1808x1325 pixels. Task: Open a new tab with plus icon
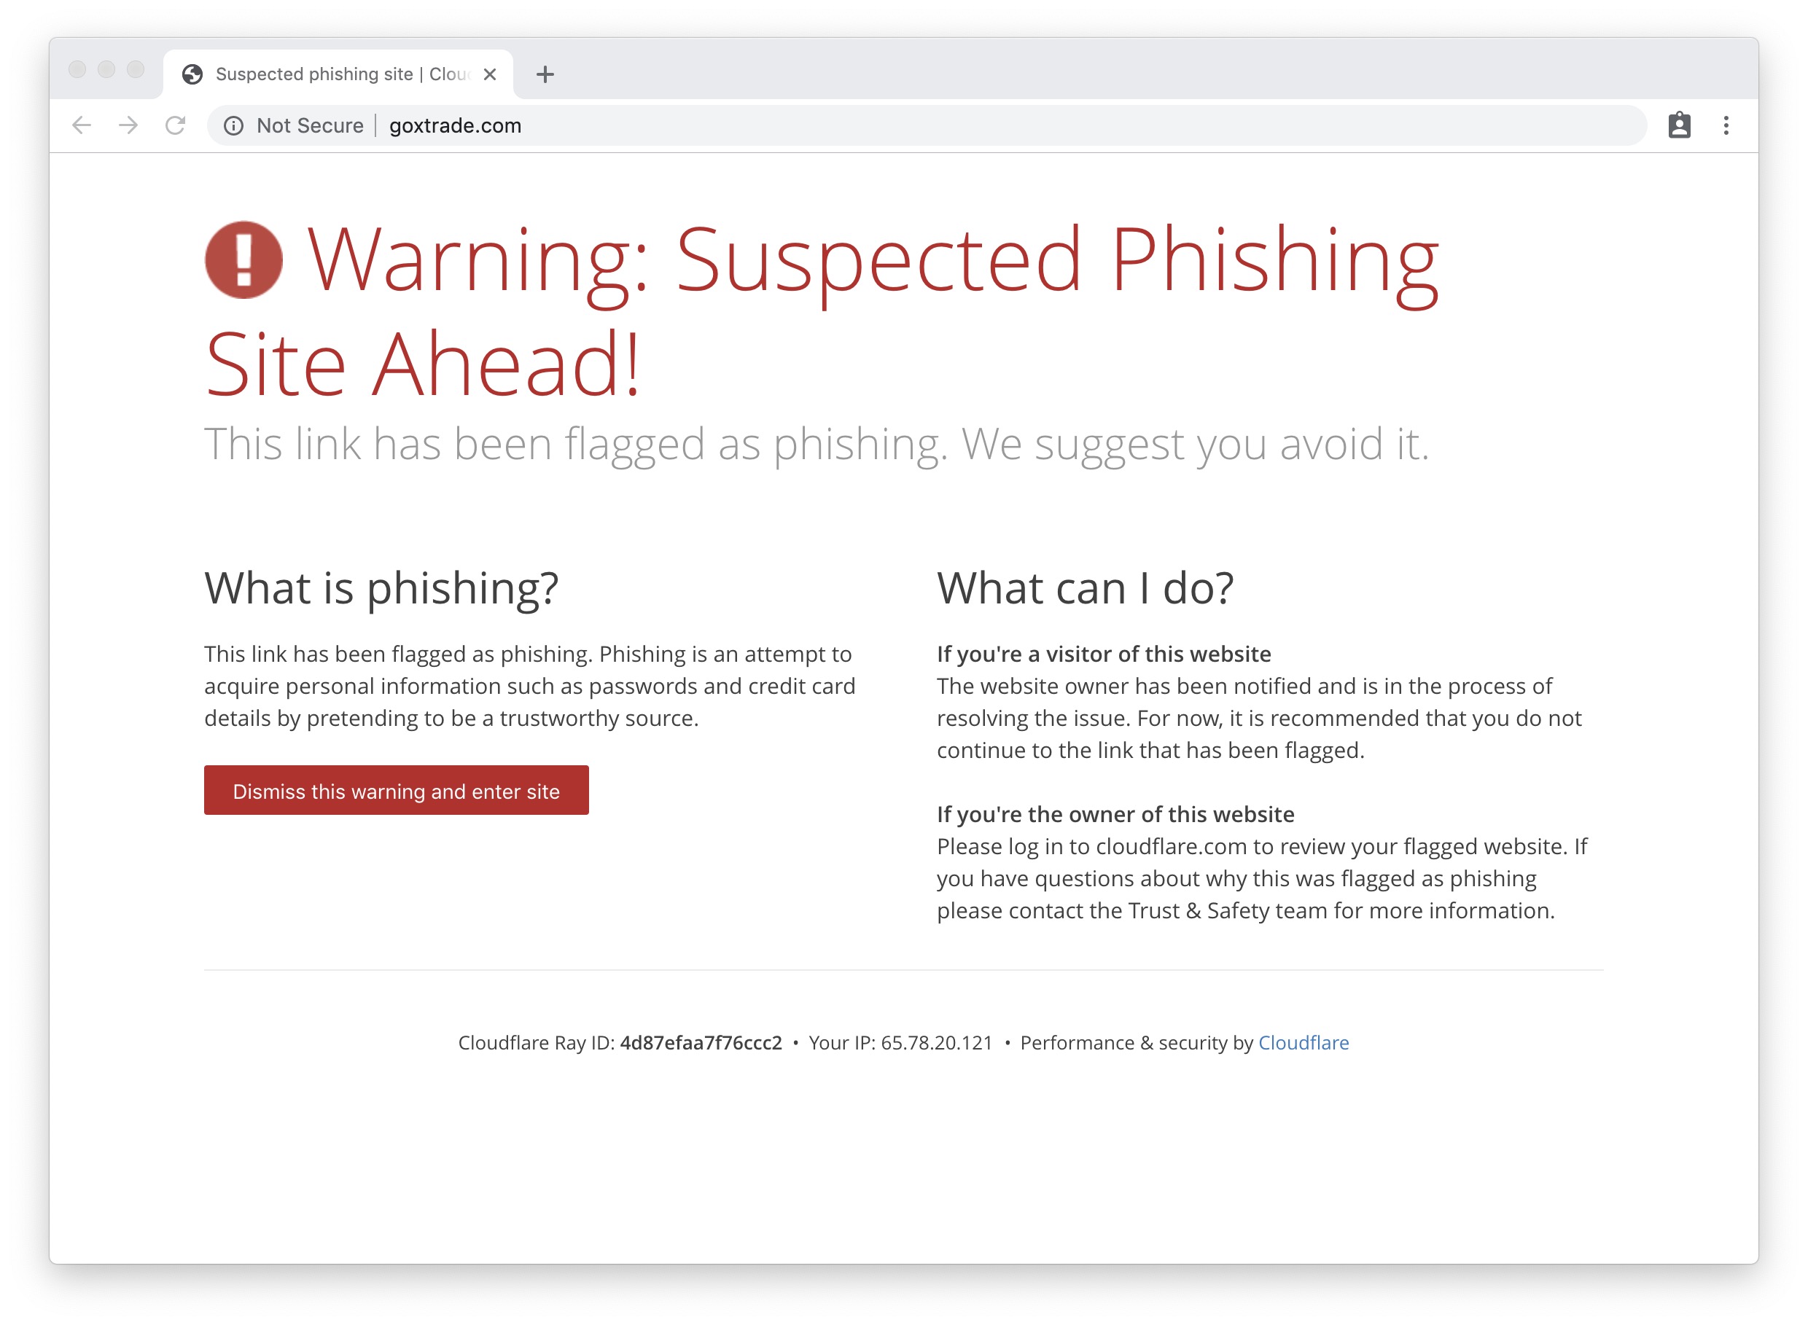point(545,74)
